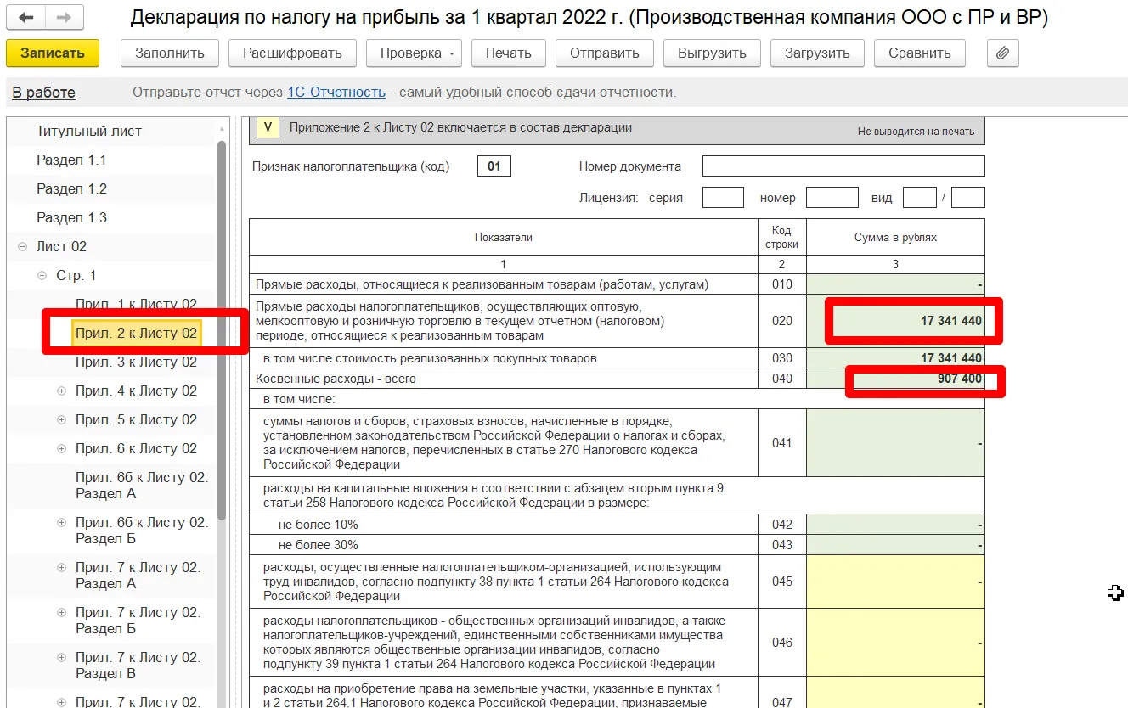The height and width of the screenshot is (708, 1128).
Task: Select Прил. 6б к Листу 02. Раздел А
Action: coord(141,485)
